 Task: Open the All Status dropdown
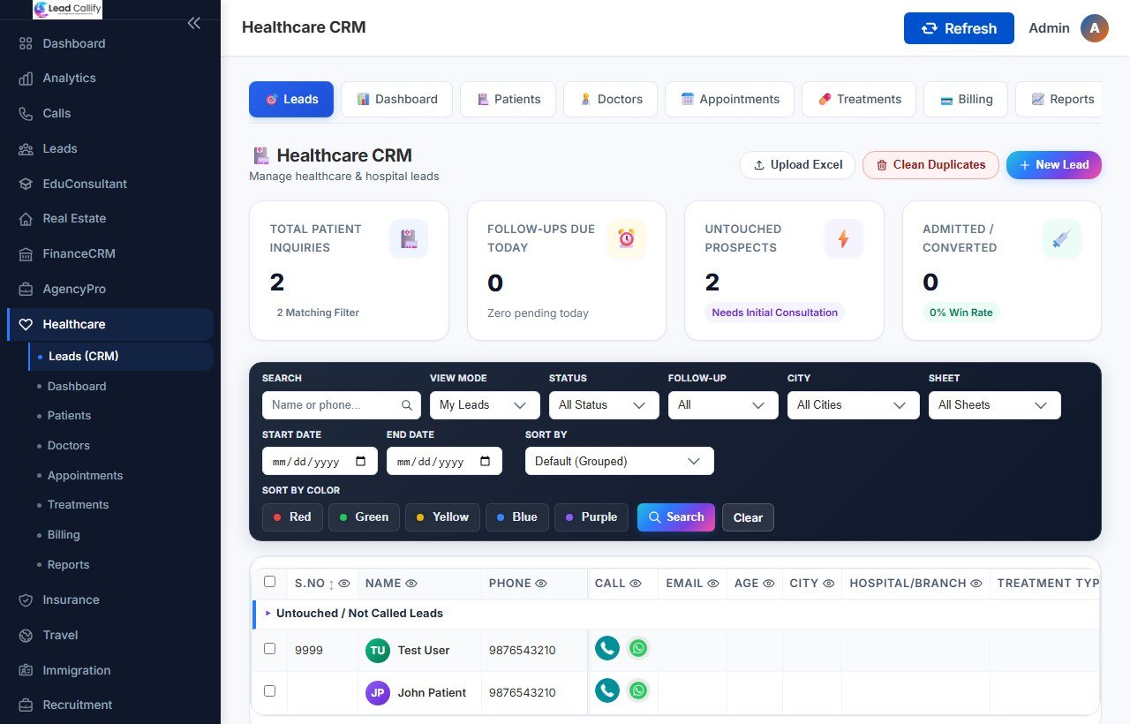coord(604,405)
